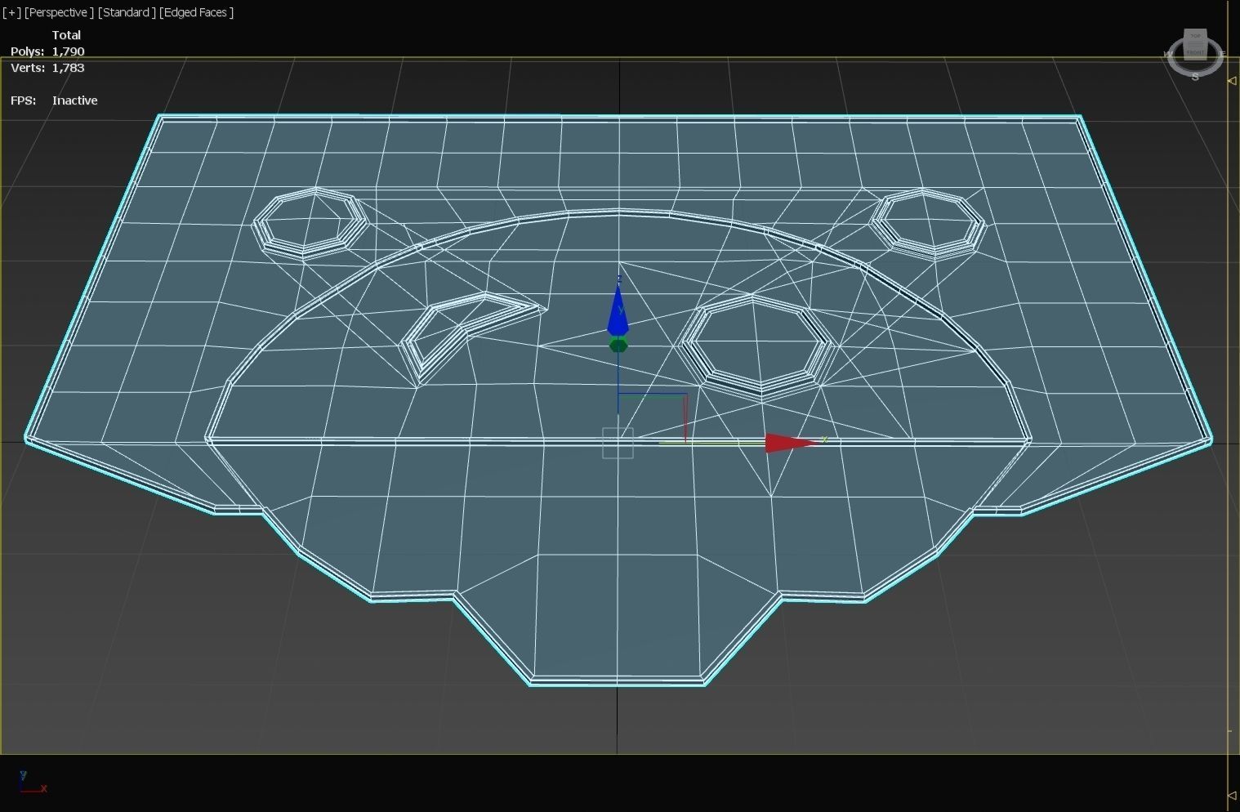
Task: Click the world axis tripod in viewport corner
Action: point(33,782)
